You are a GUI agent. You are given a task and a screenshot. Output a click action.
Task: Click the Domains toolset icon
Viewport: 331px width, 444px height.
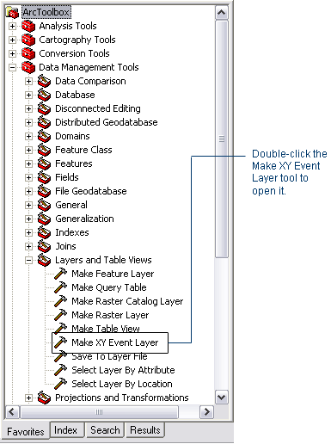pyautogui.click(x=44, y=136)
